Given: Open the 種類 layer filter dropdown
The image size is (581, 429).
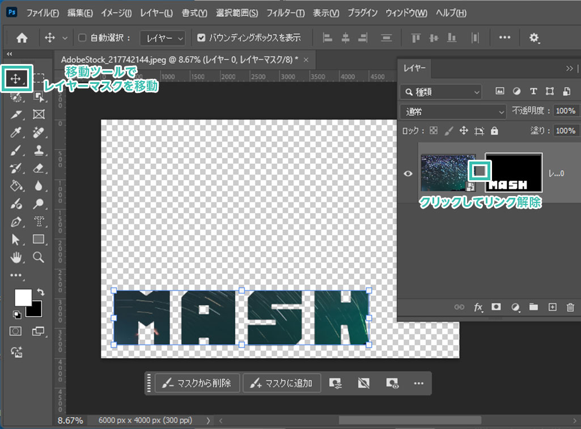Looking at the screenshot, I should pyautogui.click(x=441, y=92).
